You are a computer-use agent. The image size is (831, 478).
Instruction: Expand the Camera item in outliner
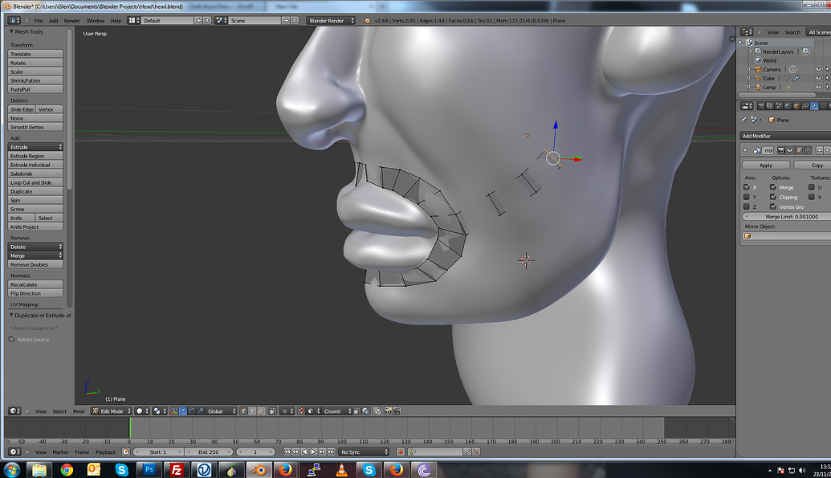[x=749, y=70]
